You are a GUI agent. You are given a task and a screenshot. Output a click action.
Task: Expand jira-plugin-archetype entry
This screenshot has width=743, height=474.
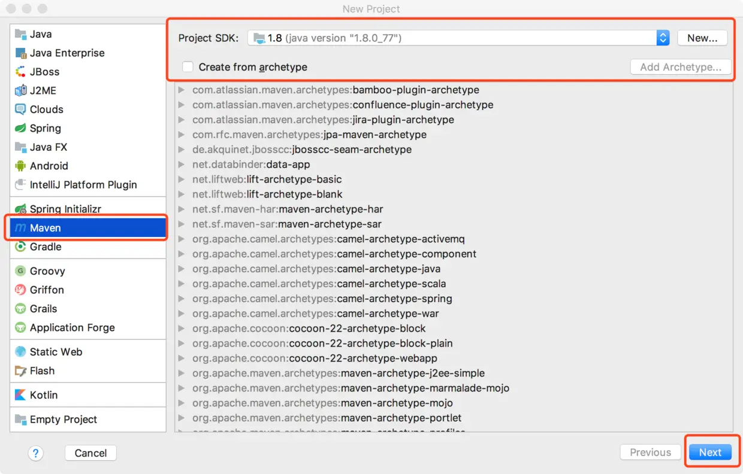coord(182,120)
